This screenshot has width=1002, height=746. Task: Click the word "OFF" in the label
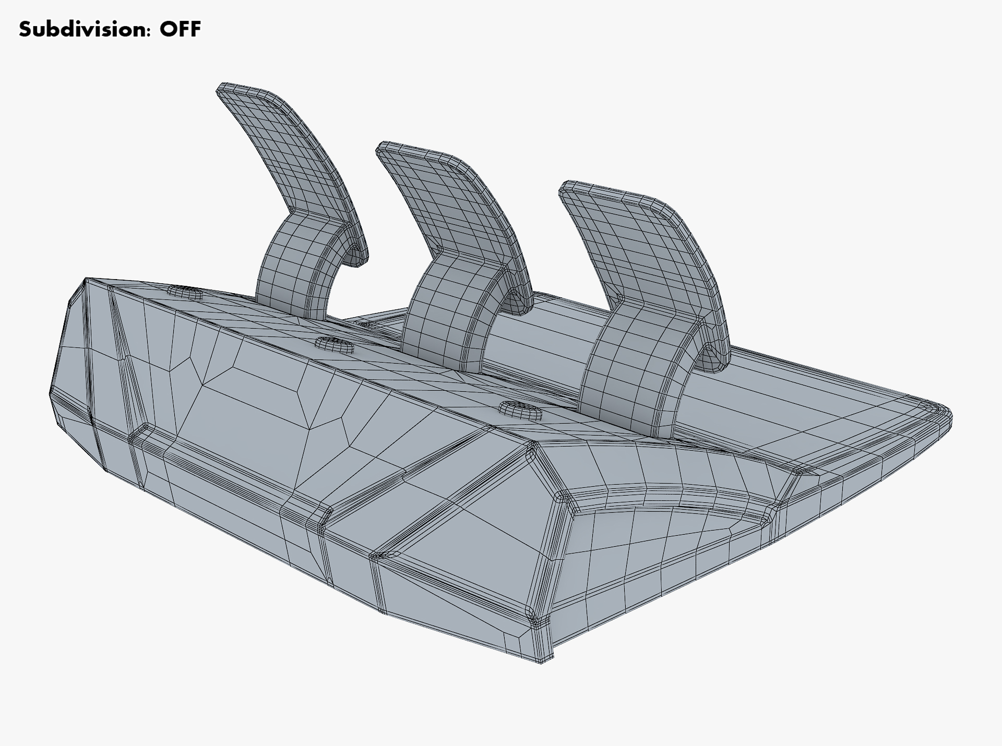click(180, 29)
